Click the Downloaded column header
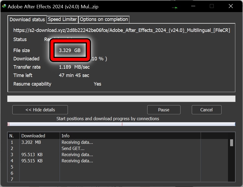Screen dimensions: 243x187 (x=40, y=136)
